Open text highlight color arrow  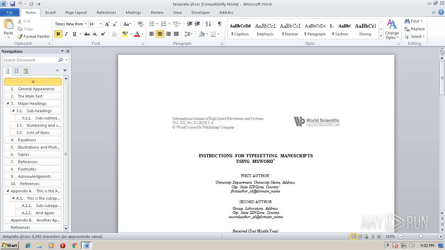pos(131,34)
